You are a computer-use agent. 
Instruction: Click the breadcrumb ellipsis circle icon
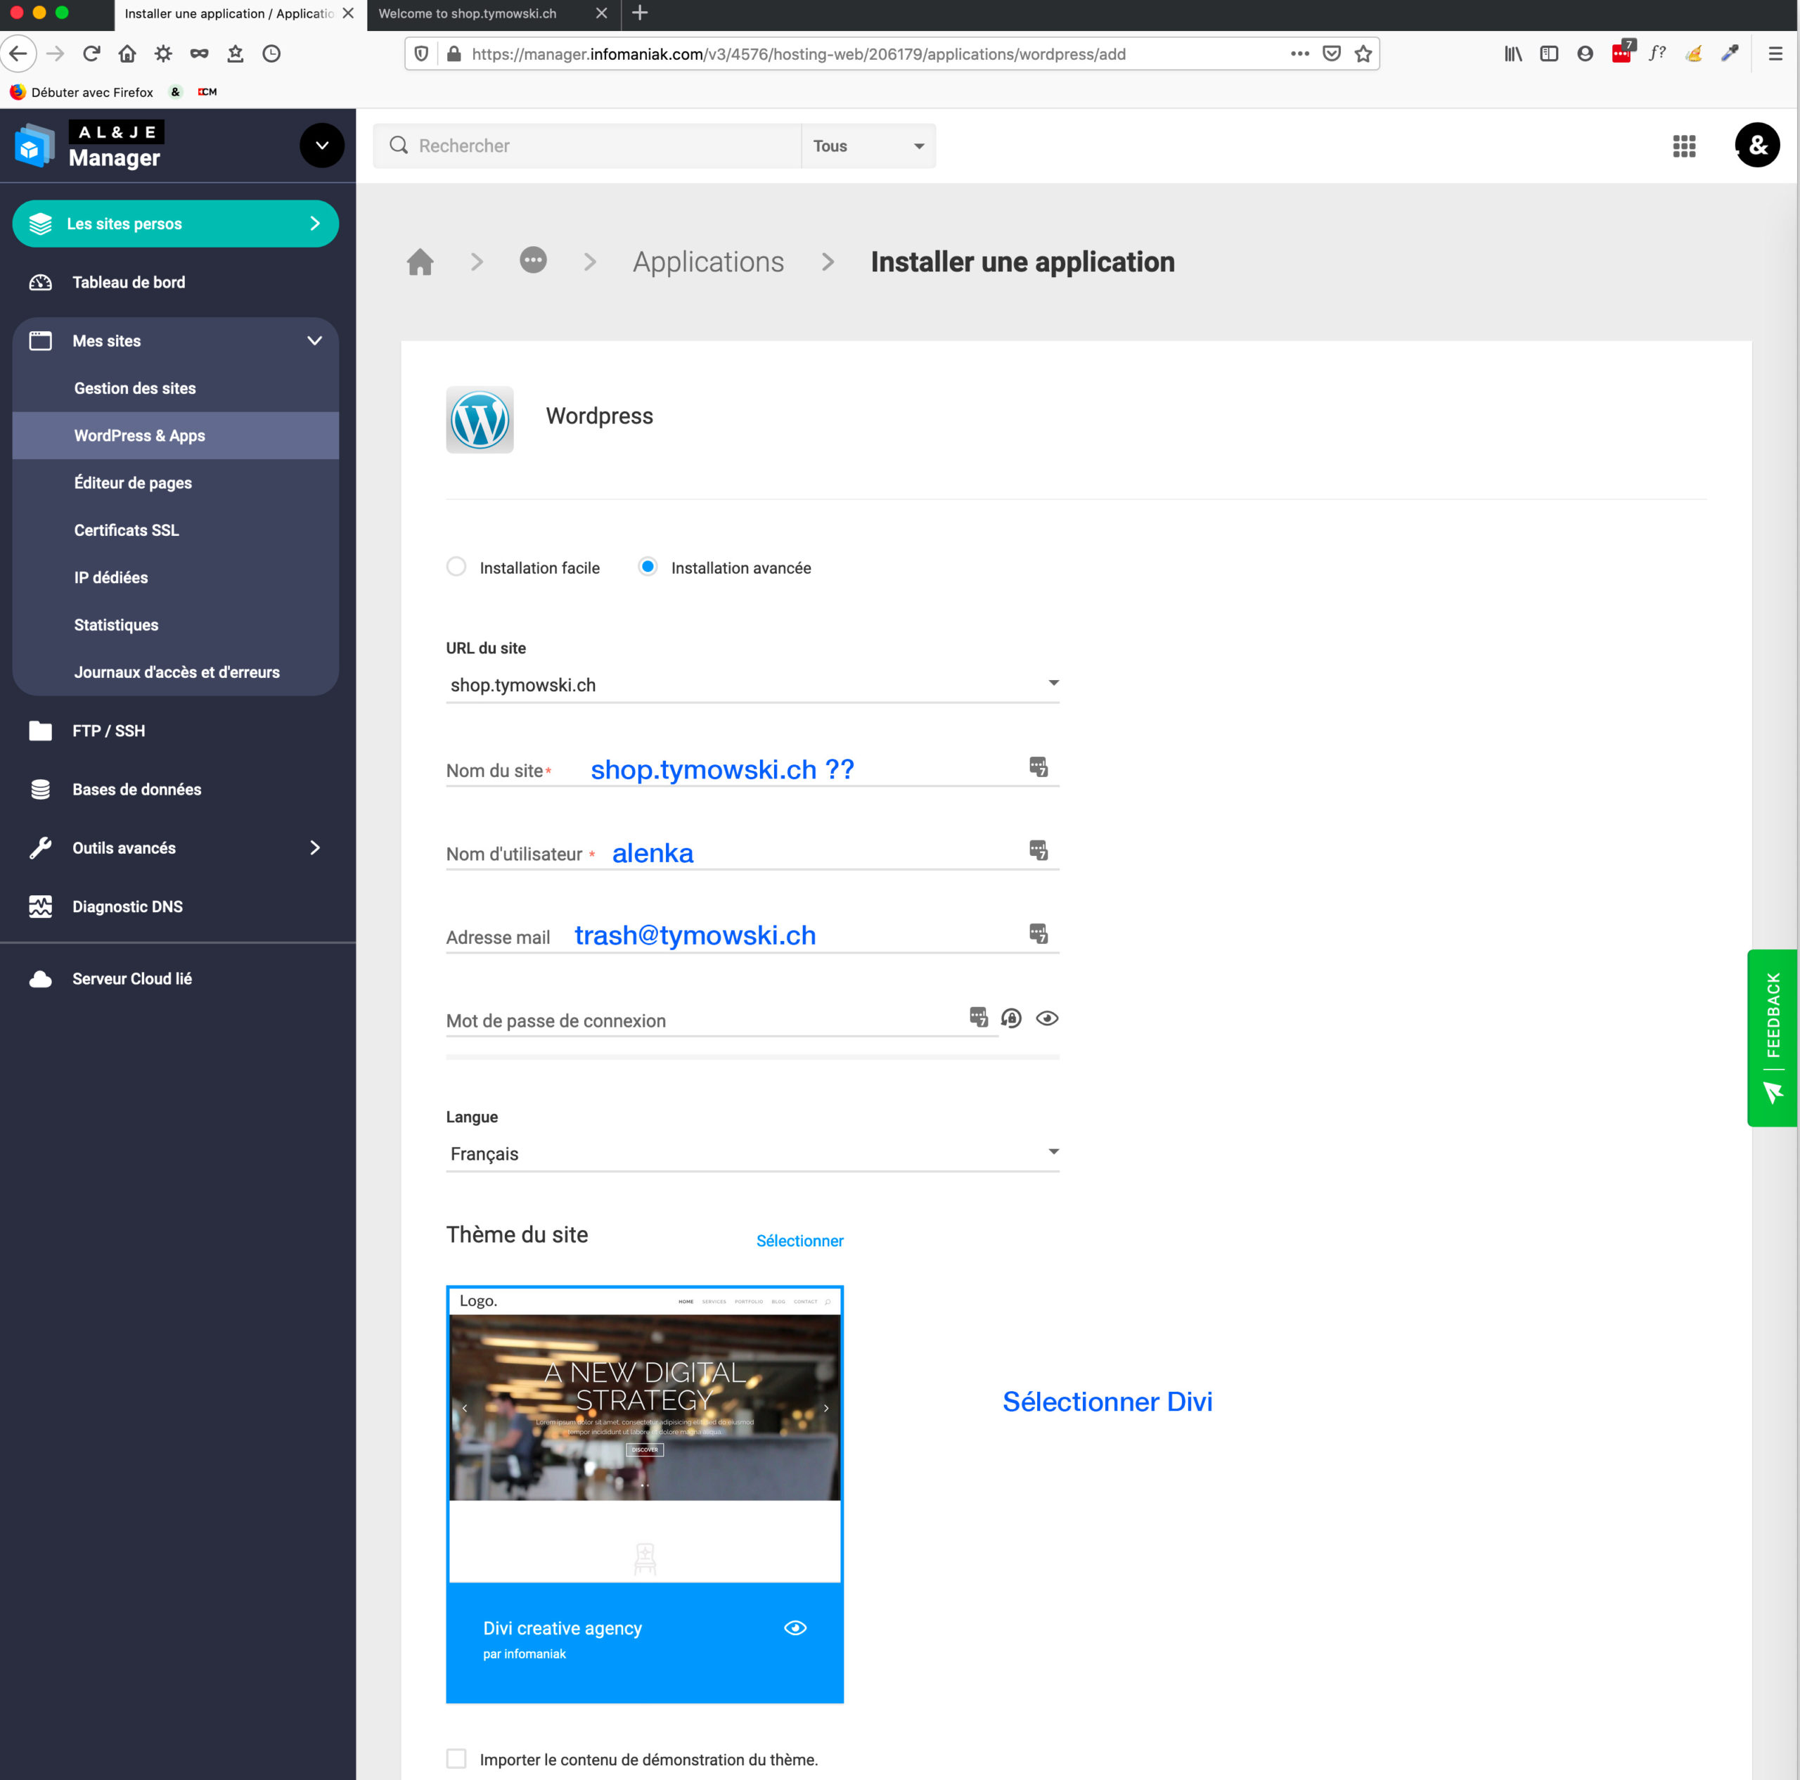pos(533,261)
